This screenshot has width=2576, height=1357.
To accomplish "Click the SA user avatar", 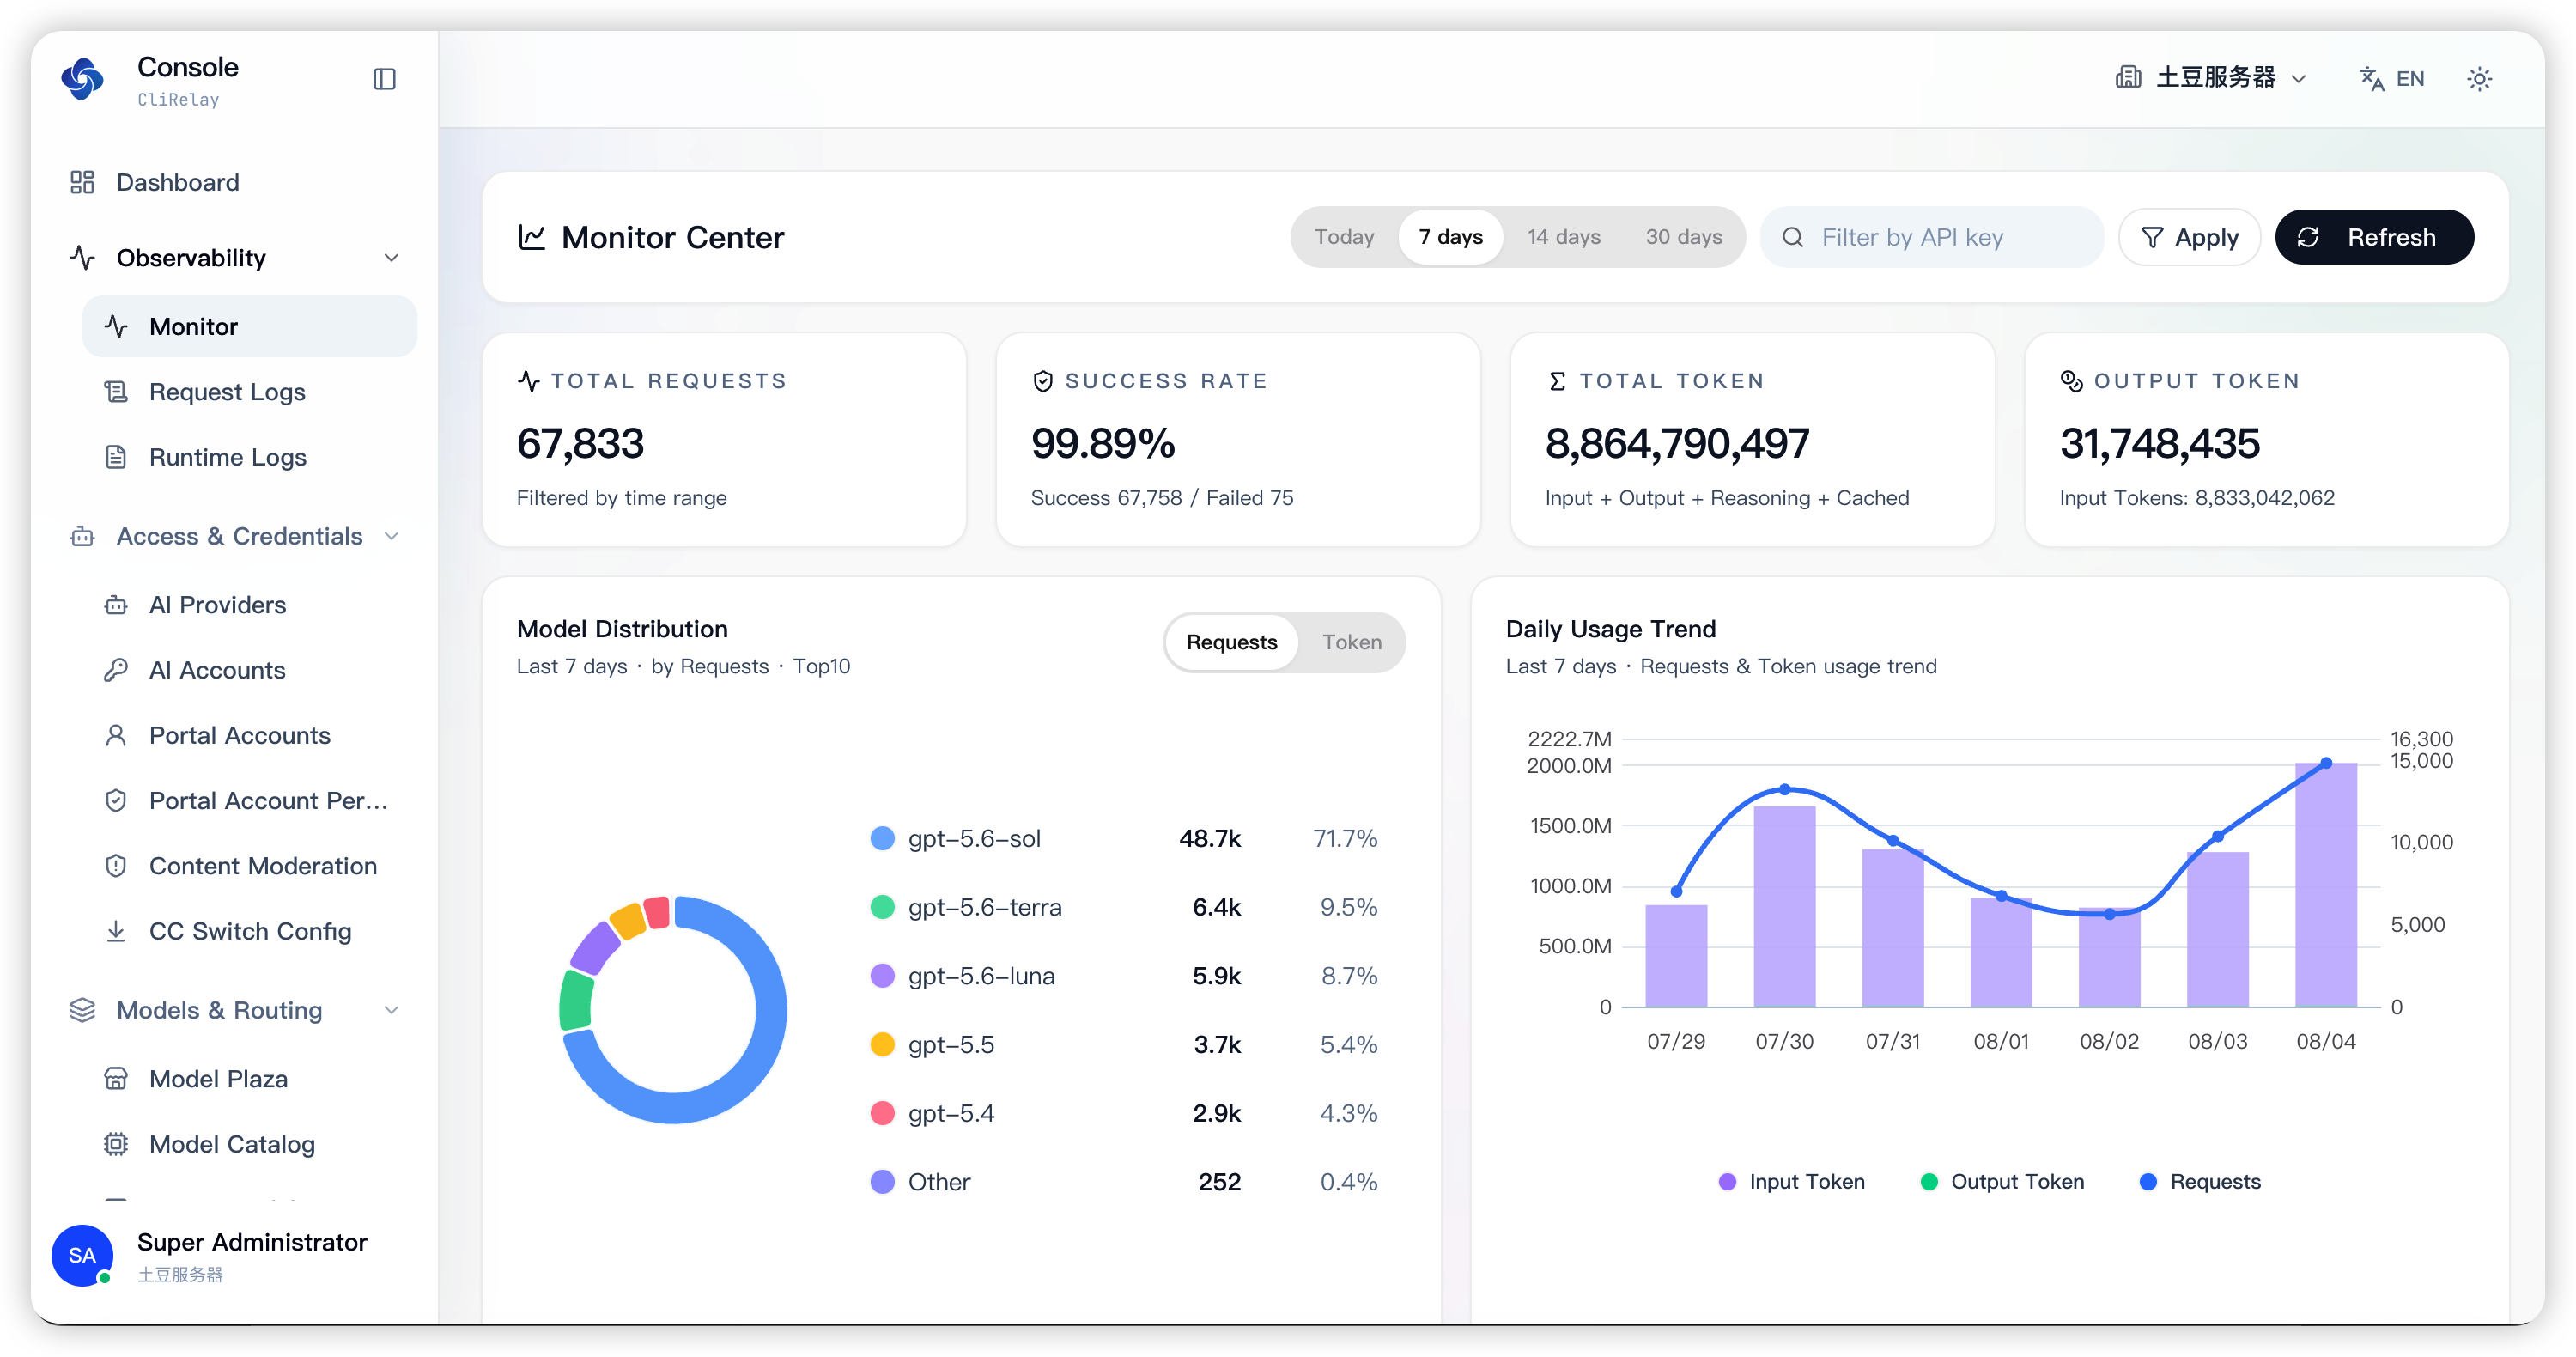I will pyautogui.click(x=82, y=1255).
